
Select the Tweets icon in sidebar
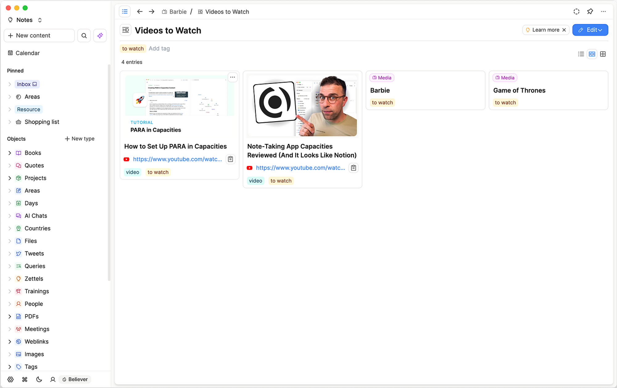click(x=19, y=254)
